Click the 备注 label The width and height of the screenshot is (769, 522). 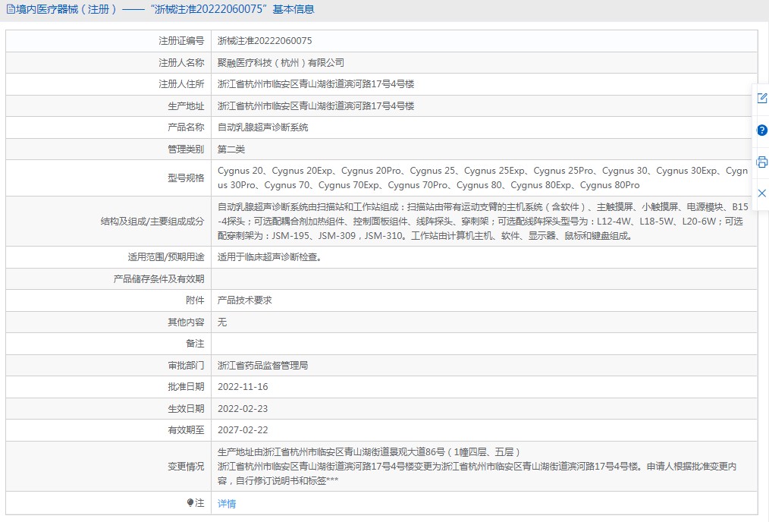pos(195,344)
